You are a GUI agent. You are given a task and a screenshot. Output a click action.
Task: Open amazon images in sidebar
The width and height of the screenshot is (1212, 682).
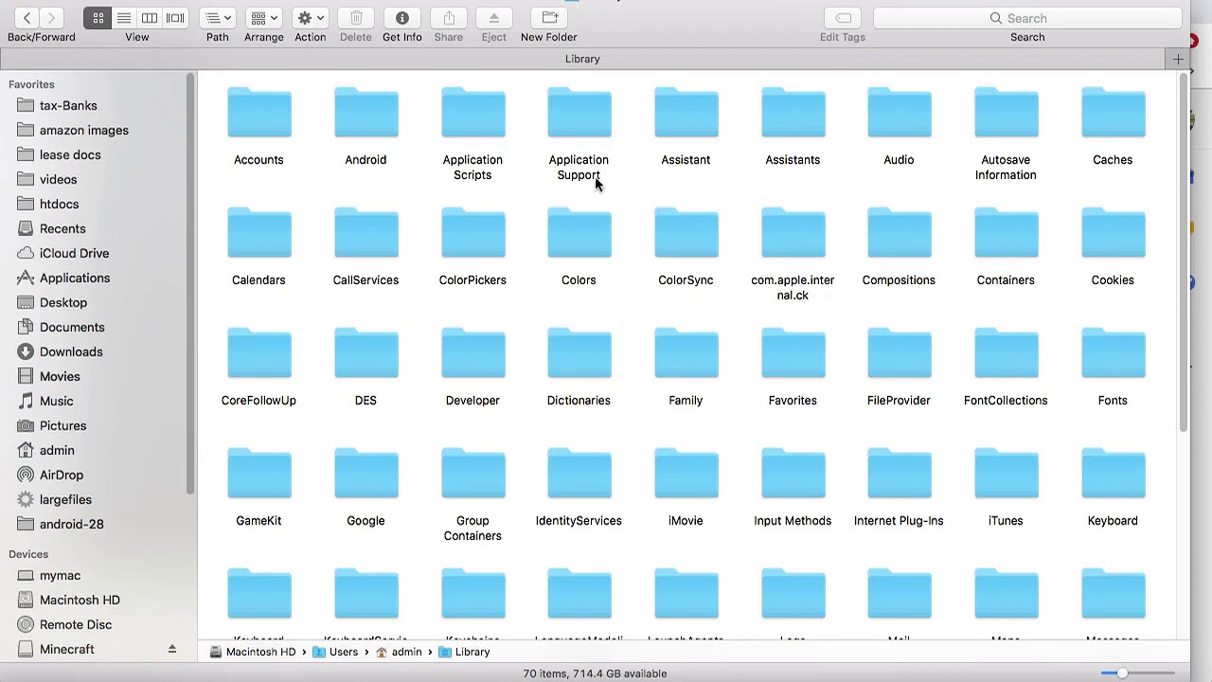click(x=84, y=130)
